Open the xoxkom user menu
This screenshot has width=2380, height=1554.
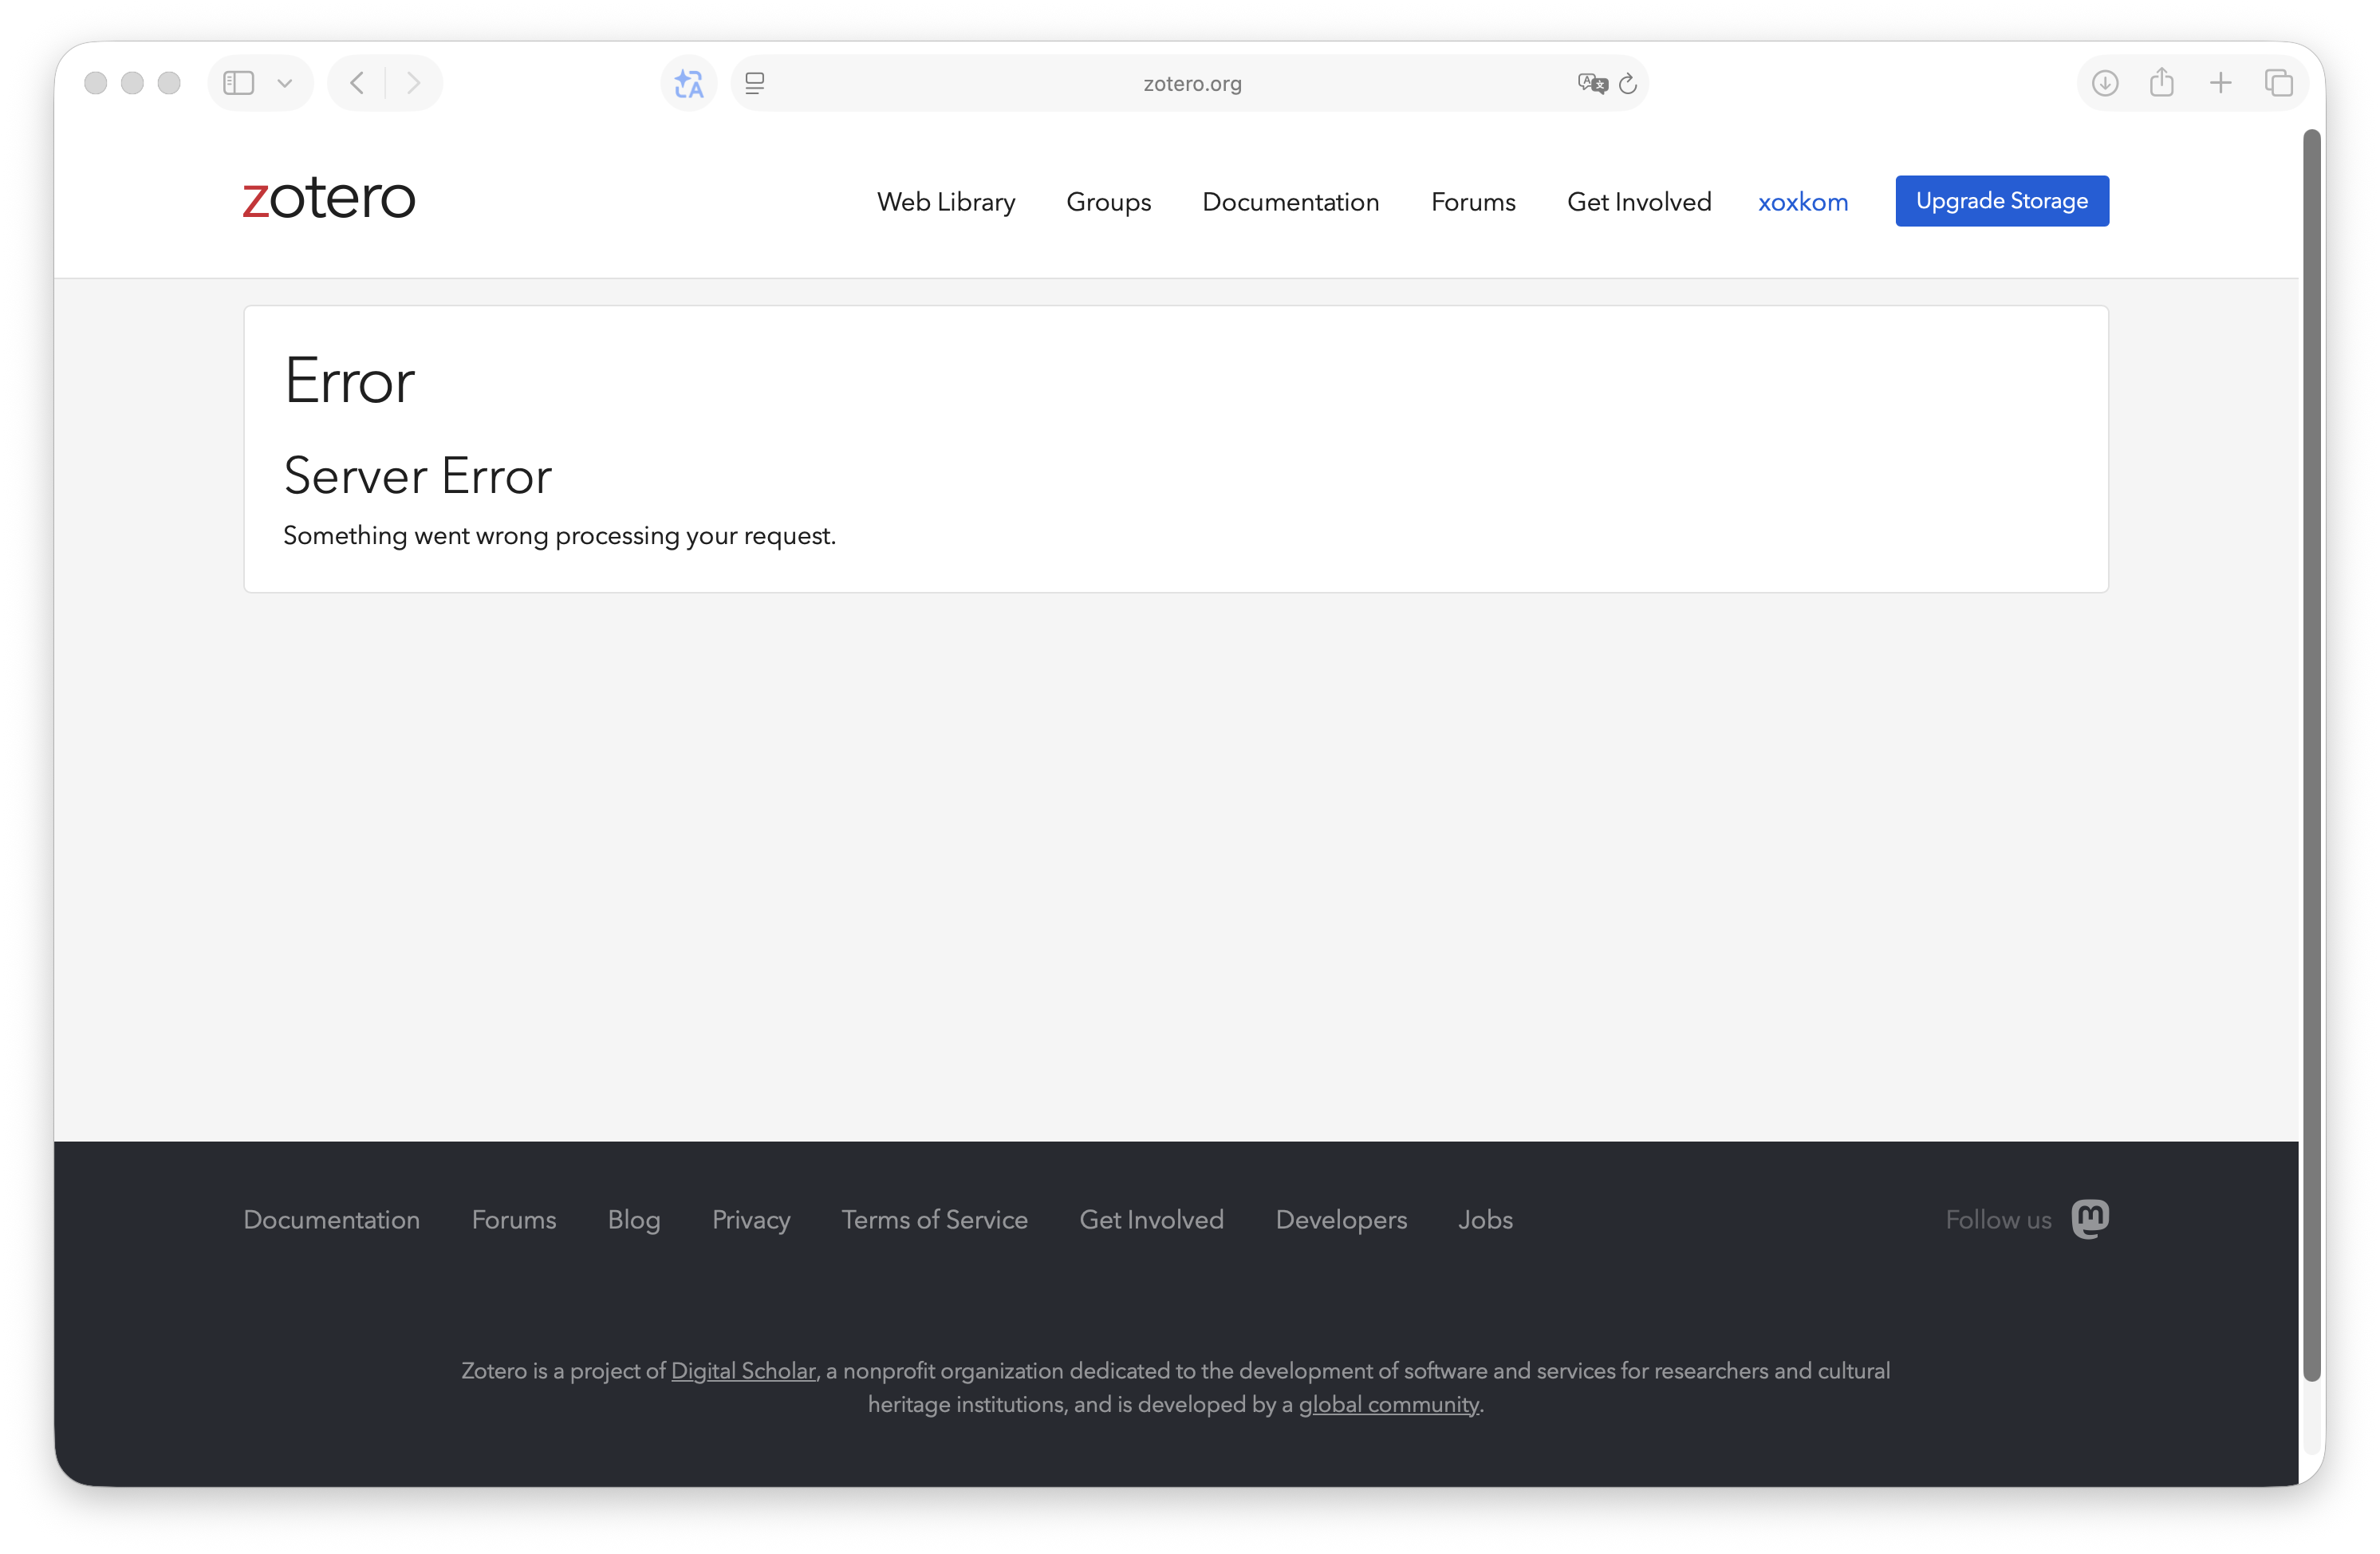pos(1802,202)
